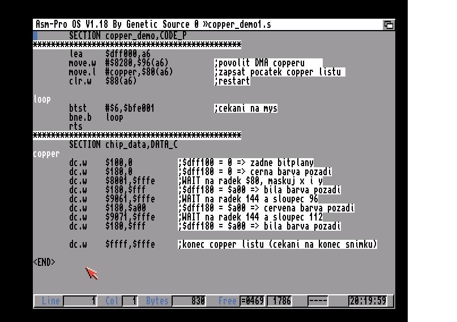
Task: Click the screen depth gadget in title bar
Action: point(388,24)
